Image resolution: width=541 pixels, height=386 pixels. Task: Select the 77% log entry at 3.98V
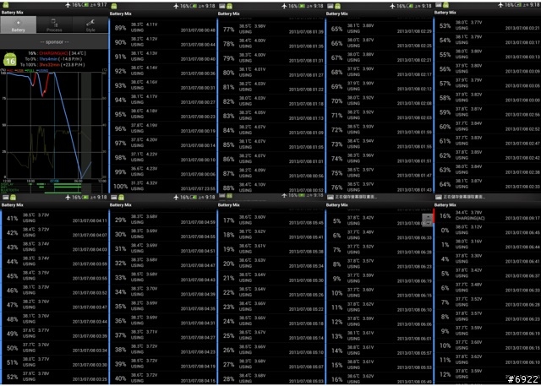[271, 30]
